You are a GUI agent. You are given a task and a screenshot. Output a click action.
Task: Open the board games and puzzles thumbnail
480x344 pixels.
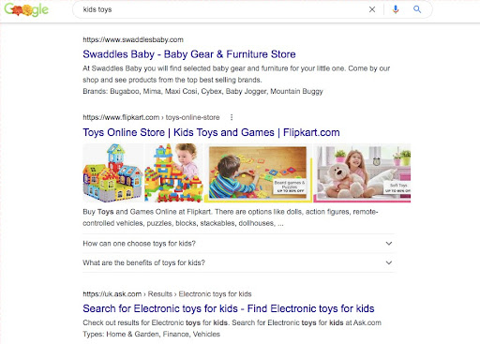(258, 172)
